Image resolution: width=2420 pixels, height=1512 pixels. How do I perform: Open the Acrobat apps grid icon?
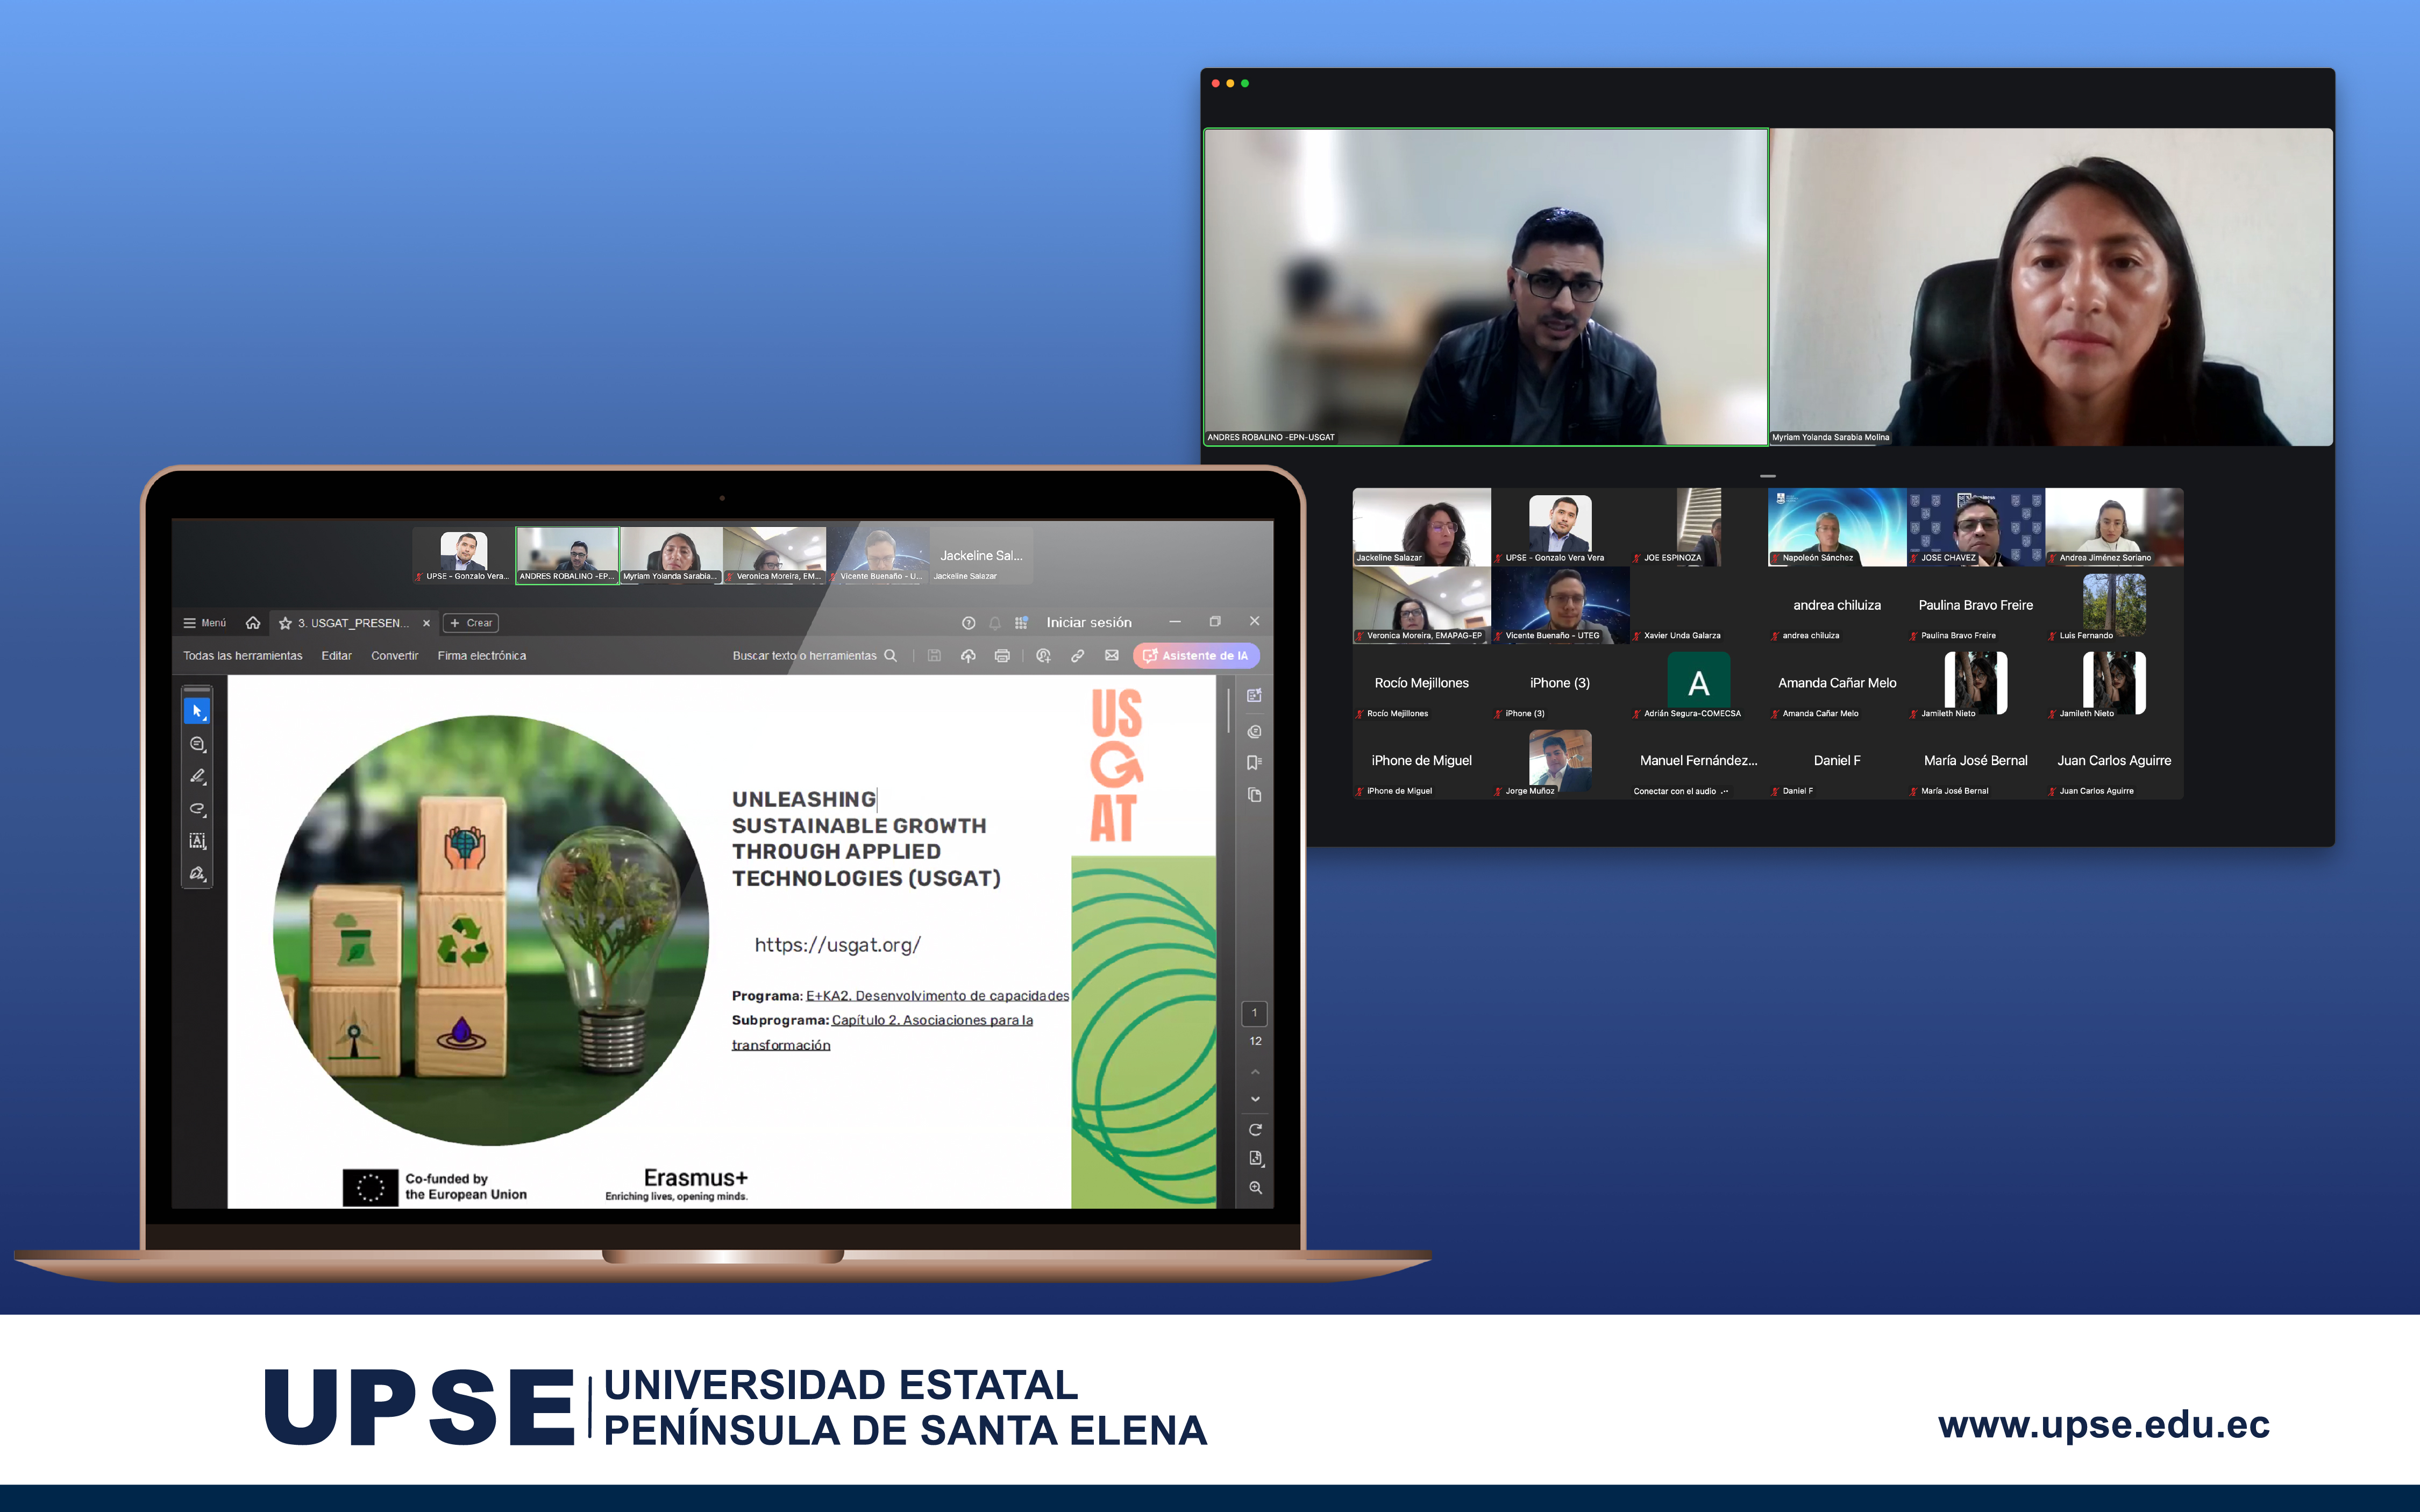pyautogui.click(x=1021, y=623)
